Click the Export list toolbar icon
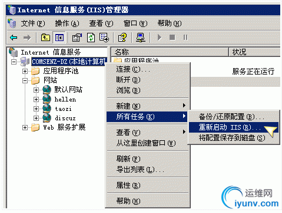Screen dimensions: 282x213 (x=104, y=37)
